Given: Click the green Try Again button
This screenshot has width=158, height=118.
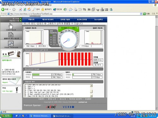Looking at the screenshot, I should [x=64, y=28].
